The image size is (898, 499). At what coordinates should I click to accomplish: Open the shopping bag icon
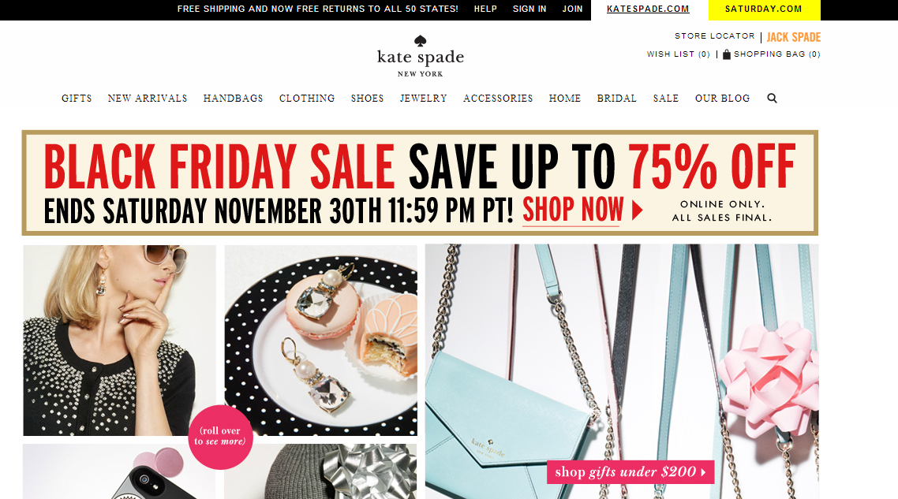tap(726, 54)
